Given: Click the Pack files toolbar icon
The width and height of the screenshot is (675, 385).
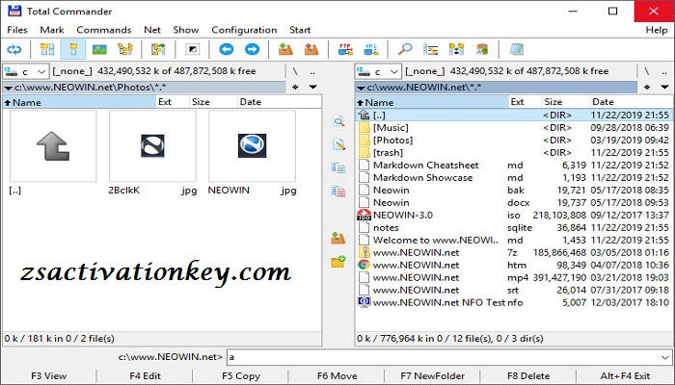Looking at the screenshot, I should (285, 49).
